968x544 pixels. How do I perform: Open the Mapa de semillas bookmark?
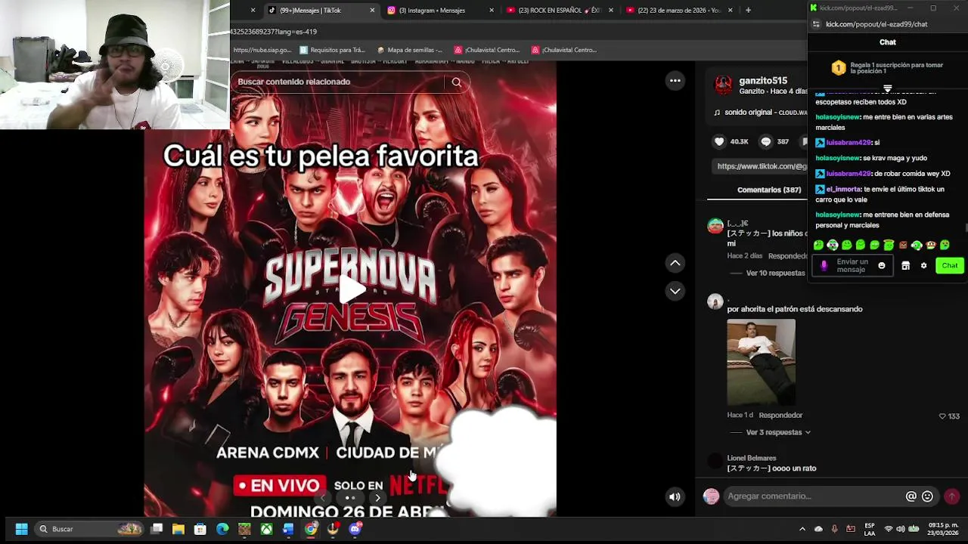point(409,50)
